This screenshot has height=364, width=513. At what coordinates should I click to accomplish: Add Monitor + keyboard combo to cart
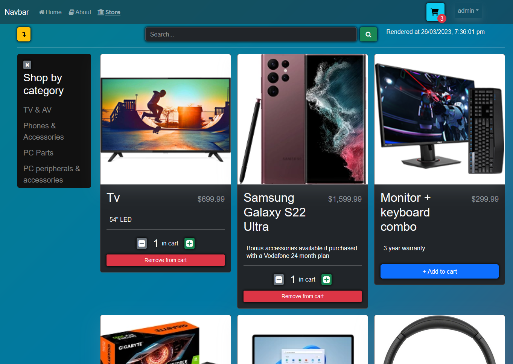439,271
